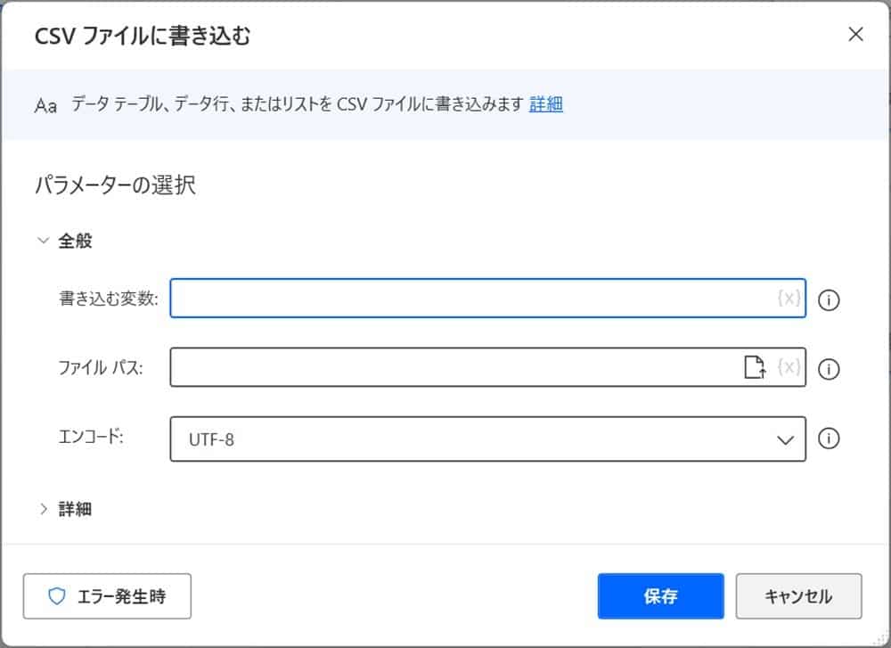Image resolution: width=891 pixels, height=648 pixels.
Task: Click the shield icon on エラー発生時
Action: (x=56, y=596)
